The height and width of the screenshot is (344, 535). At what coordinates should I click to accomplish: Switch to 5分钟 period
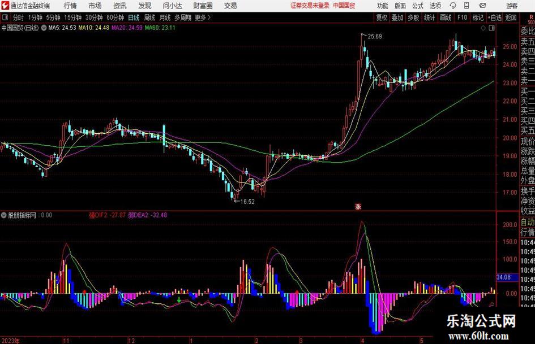click(x=53, y=18)
